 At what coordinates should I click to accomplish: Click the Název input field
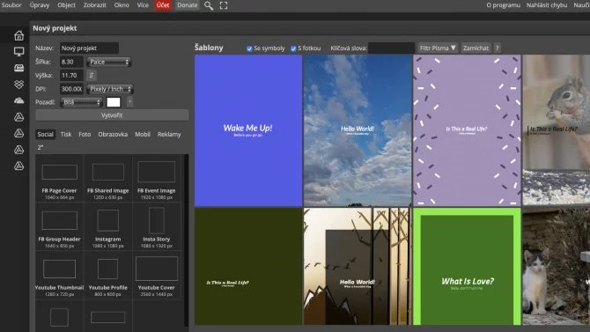89,48
